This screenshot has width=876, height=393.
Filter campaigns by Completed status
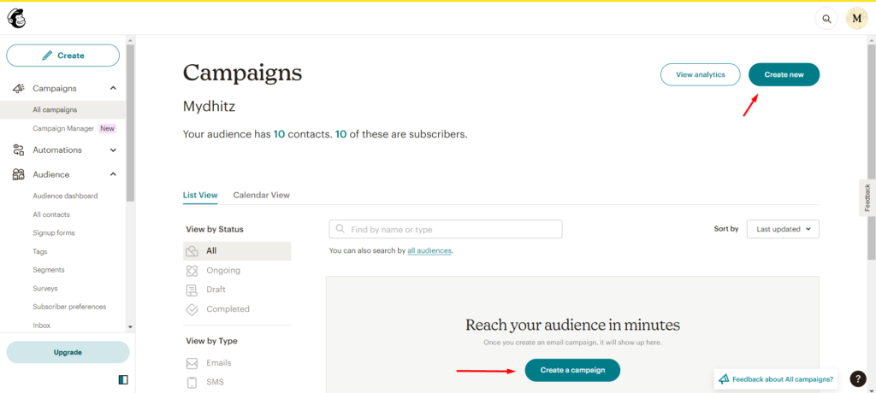coord(228,309)
